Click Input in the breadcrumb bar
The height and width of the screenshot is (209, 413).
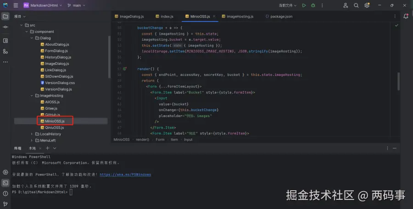click(x=188, y=139)
